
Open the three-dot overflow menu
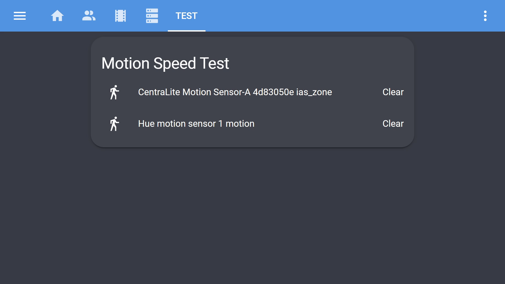[x=485, y=16]
